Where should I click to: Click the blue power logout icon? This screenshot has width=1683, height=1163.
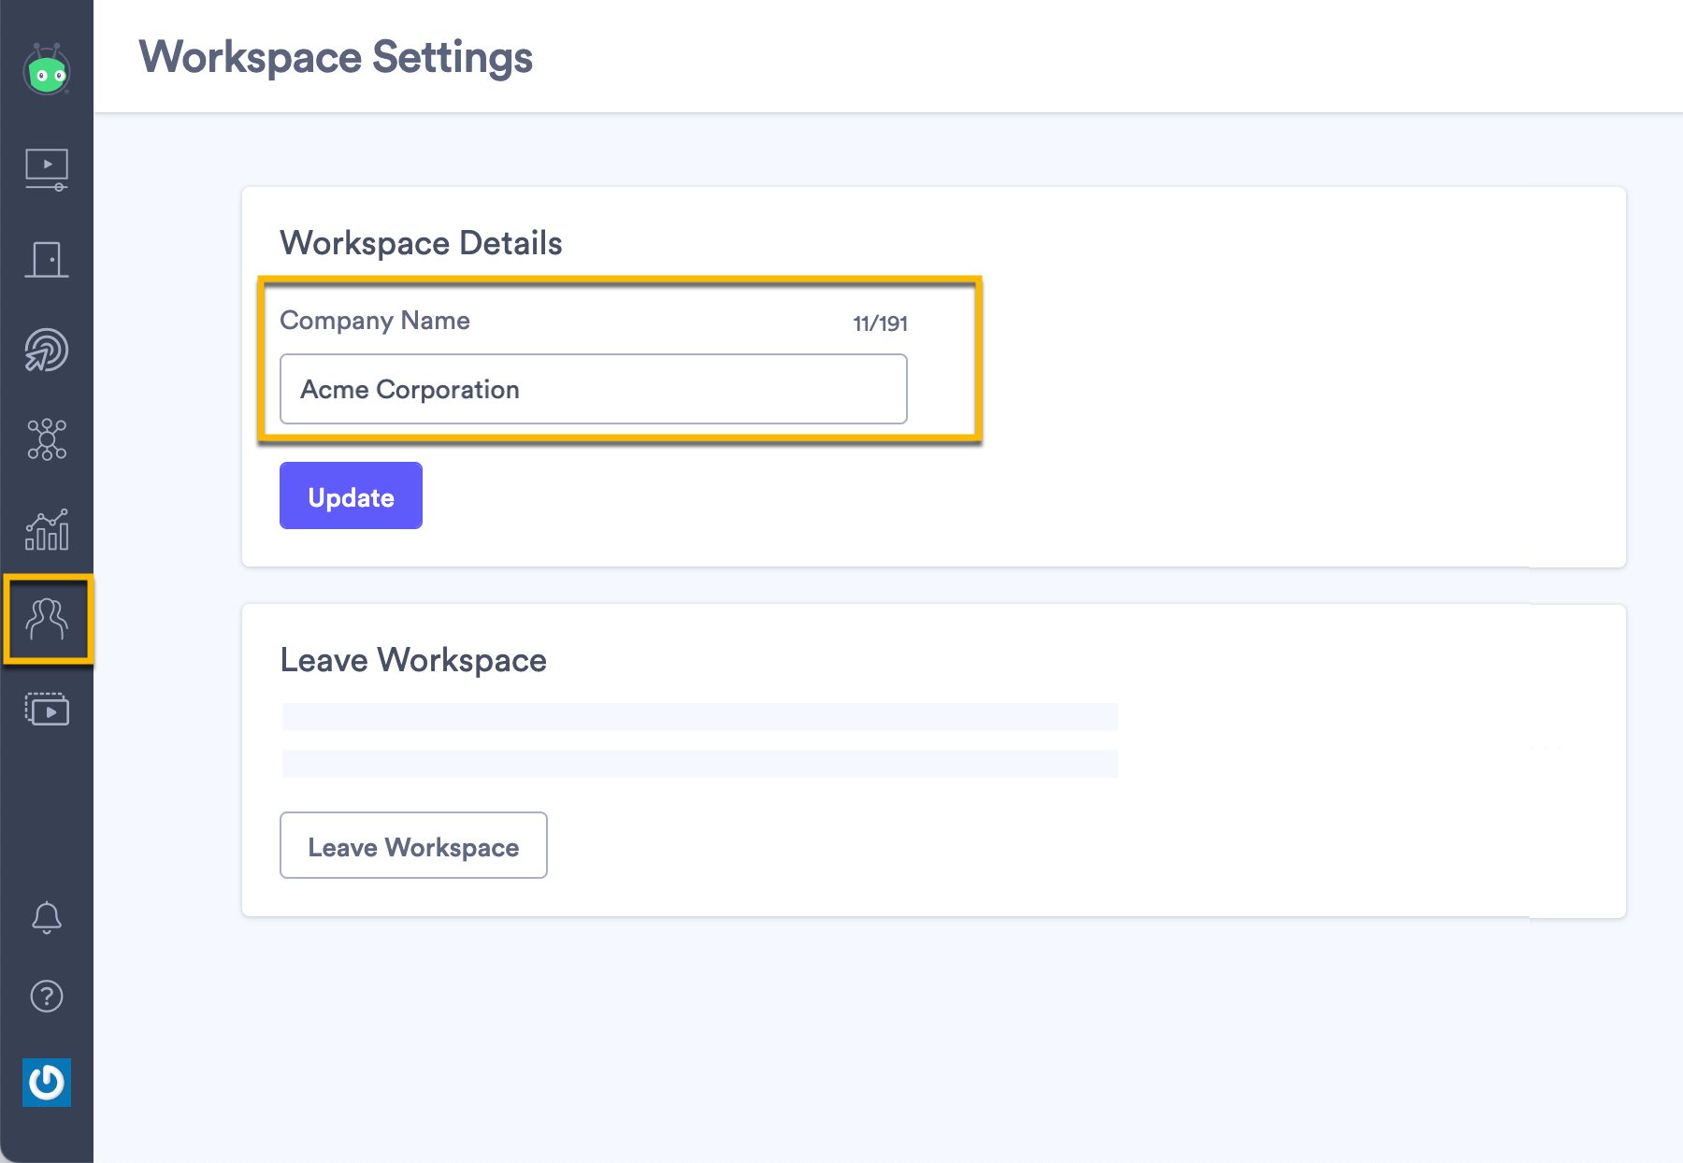point(47,1083)
